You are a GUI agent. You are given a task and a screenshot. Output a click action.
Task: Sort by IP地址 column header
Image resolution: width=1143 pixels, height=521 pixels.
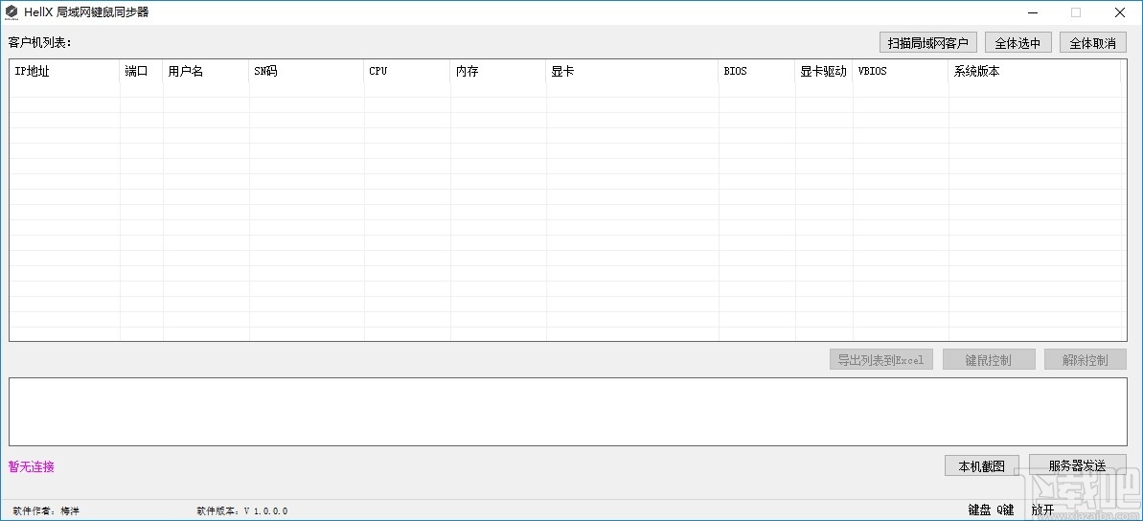pyautogui.click(x=64, y=72)
